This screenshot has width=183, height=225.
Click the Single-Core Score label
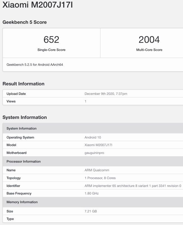pos(51,50)
